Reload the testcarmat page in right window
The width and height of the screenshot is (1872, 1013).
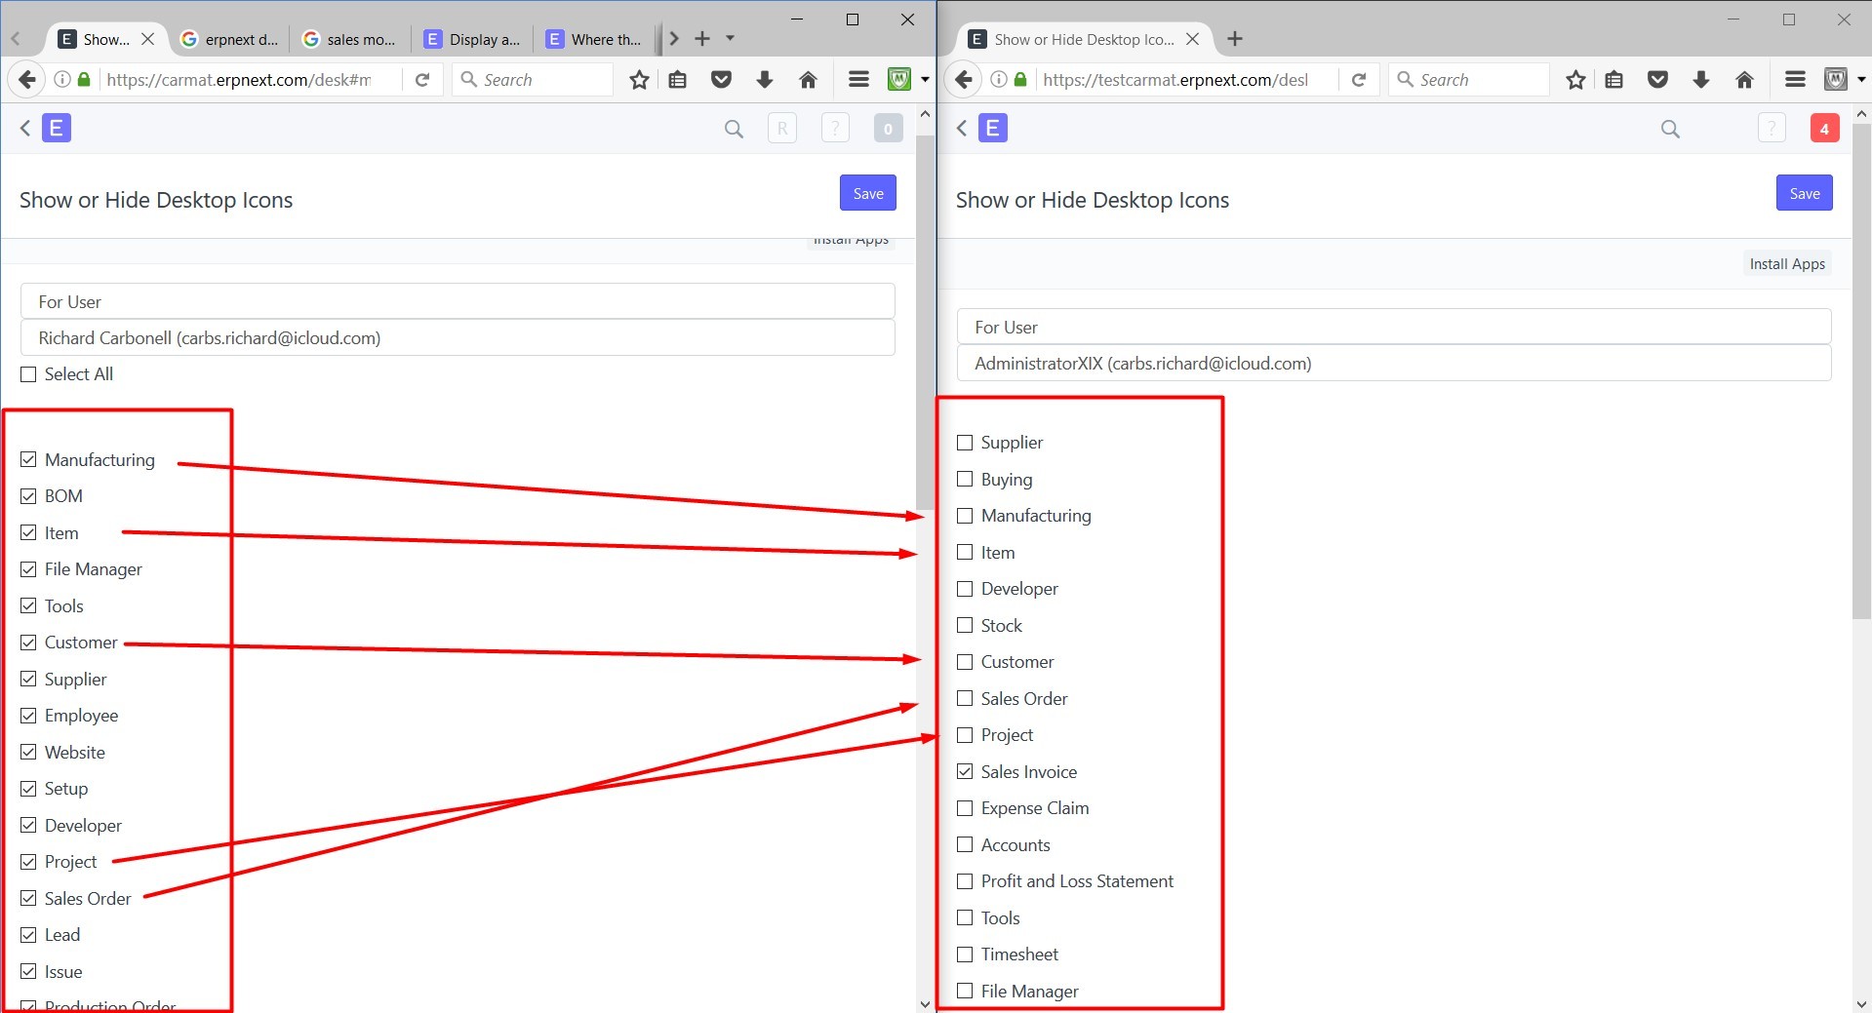(x=1359, y=80)
